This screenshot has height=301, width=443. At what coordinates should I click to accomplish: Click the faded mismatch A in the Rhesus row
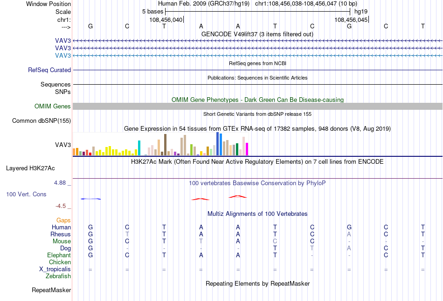(349, 234)
